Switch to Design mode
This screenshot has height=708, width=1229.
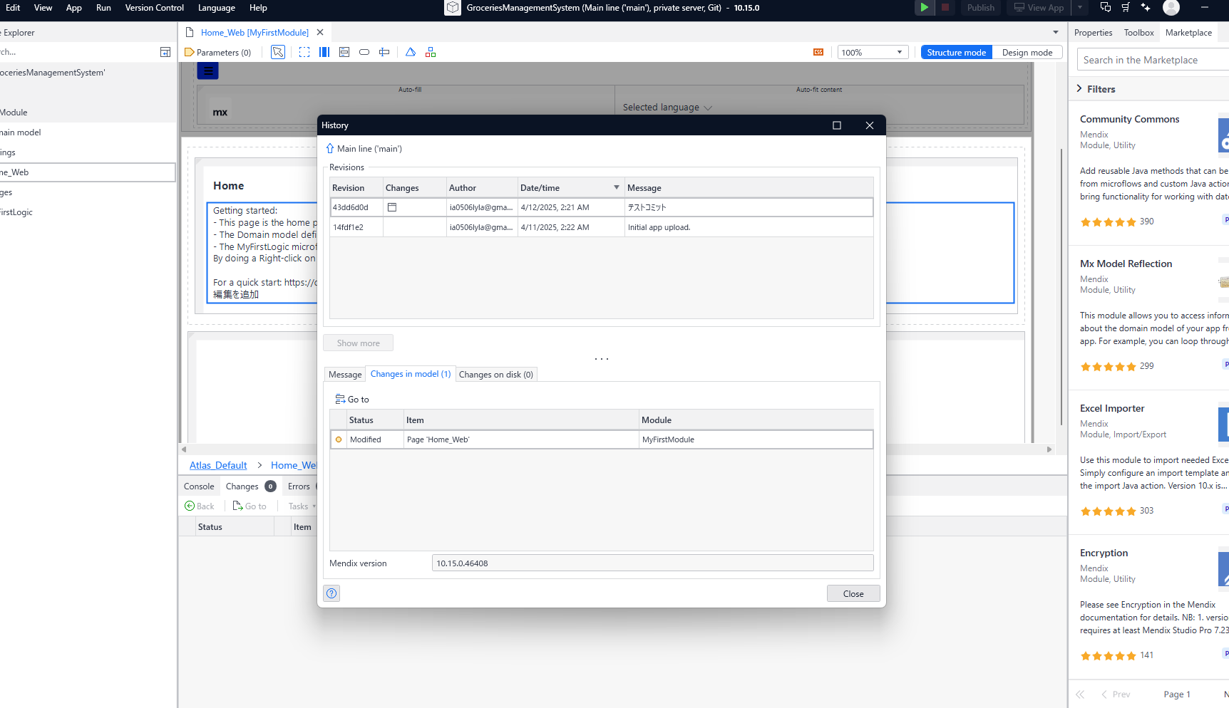(1027, 52)
